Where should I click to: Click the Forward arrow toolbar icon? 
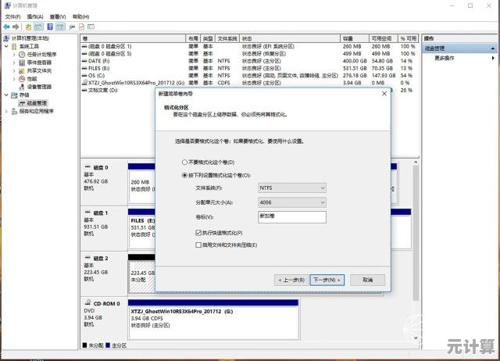click(15, 27)
